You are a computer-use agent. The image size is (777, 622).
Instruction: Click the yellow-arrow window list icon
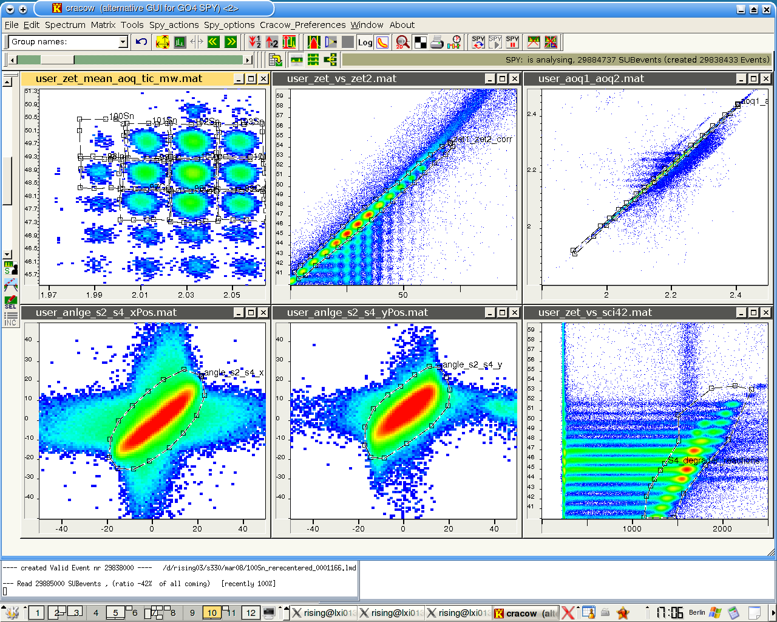[x=276, y=60]
